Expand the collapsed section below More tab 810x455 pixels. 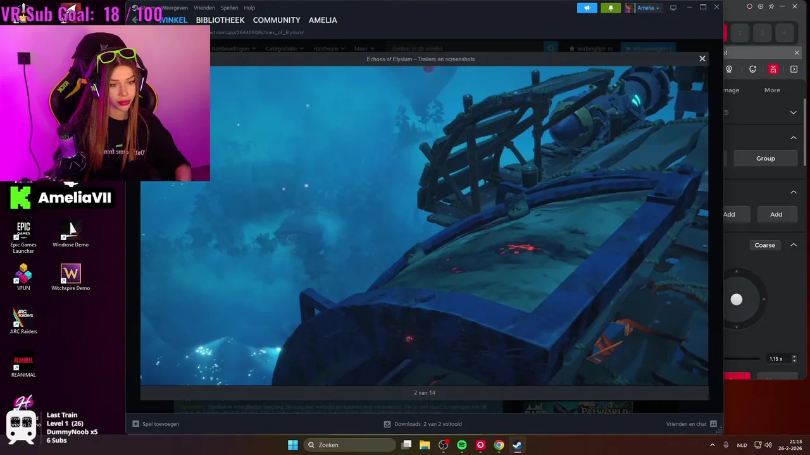[x=794, y=112]
